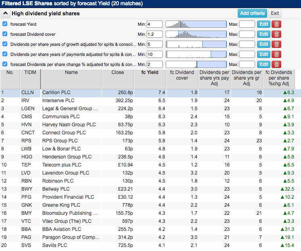This screenshot has height=251, width=301.
Task: Edit the years of growth criterion
Action: pos(264,44)
